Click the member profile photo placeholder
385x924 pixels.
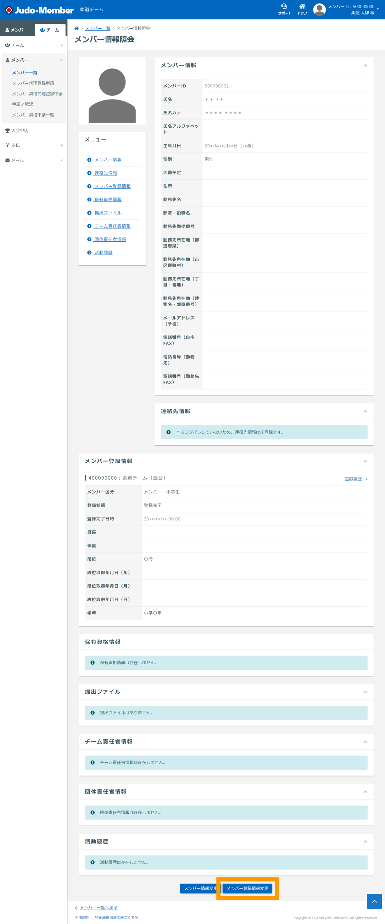(x=112, y=91)
